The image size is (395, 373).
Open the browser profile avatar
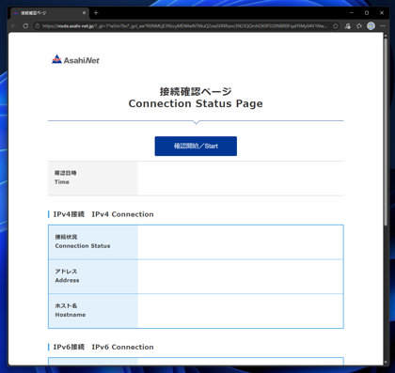click(371, 26)
